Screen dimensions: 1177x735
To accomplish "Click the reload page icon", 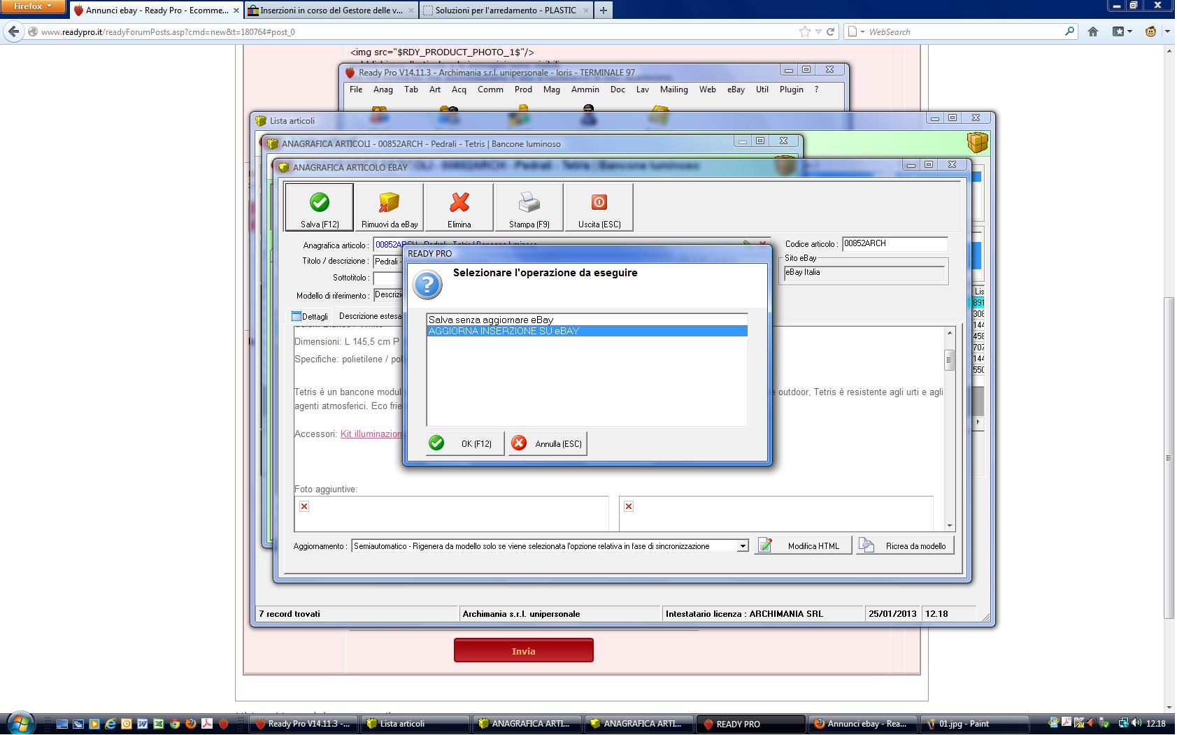I will point(831,31).
